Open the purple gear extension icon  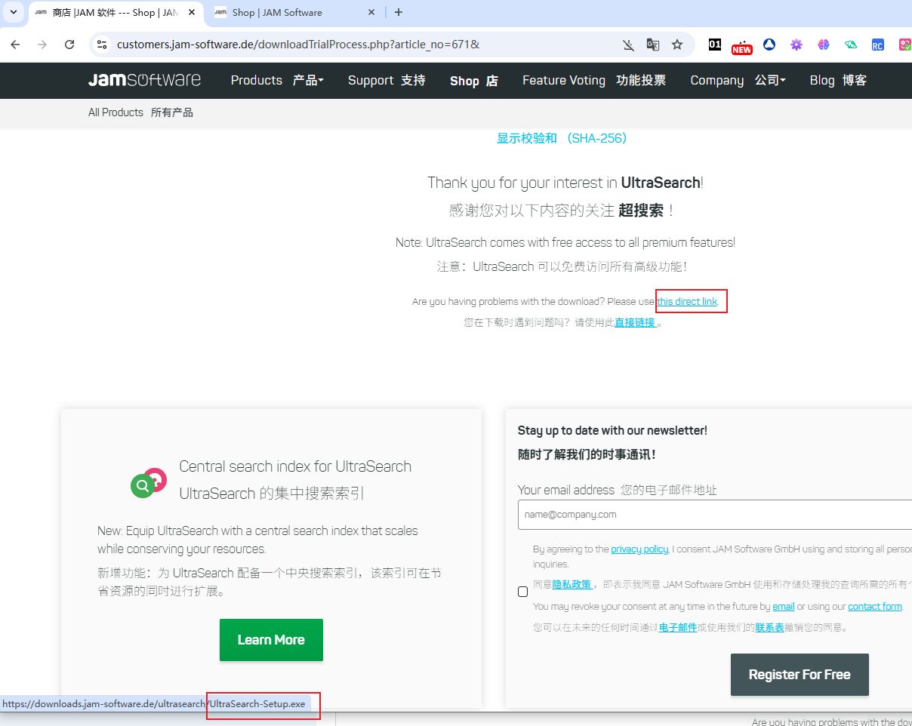[x=796, y=45]
